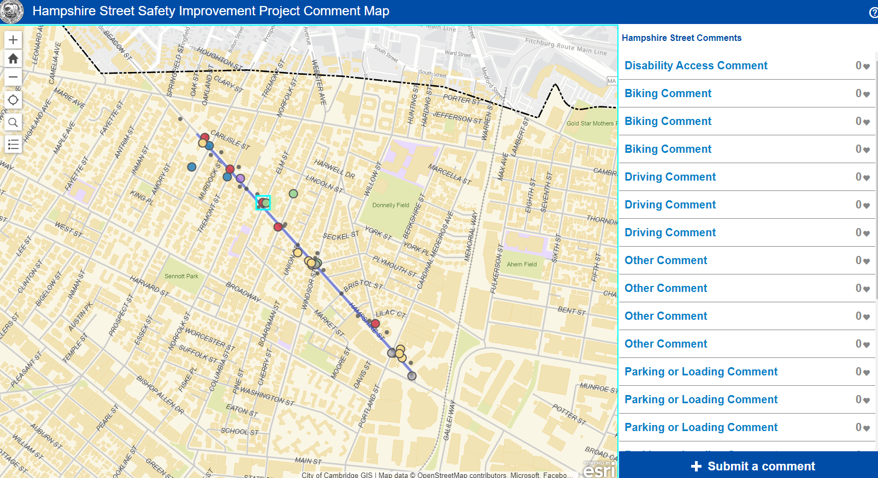Click the green marker near Elm Street
878x478 pixels.
pos(293,194)
